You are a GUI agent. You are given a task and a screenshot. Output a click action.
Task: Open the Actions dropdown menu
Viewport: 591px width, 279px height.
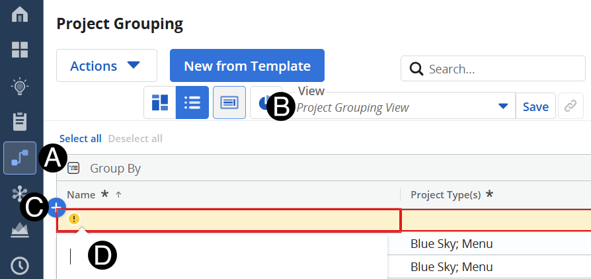tap(106, 65)
